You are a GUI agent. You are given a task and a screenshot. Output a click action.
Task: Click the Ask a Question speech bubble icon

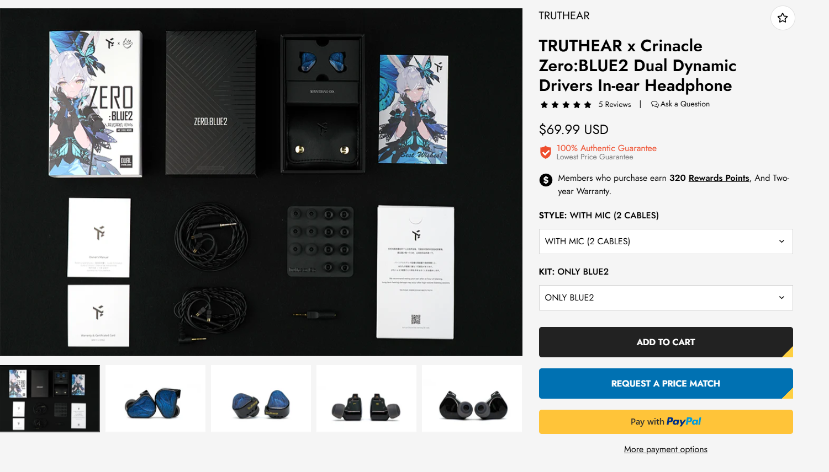coord(655,104)
